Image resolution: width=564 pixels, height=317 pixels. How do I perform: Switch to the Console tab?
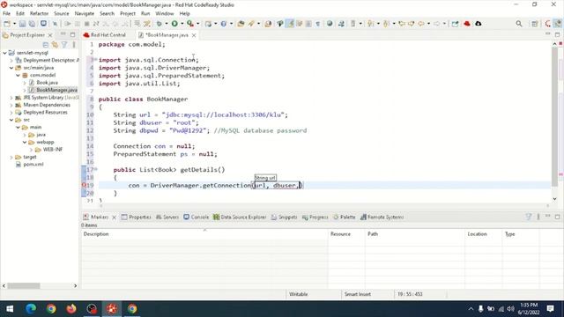196,217
